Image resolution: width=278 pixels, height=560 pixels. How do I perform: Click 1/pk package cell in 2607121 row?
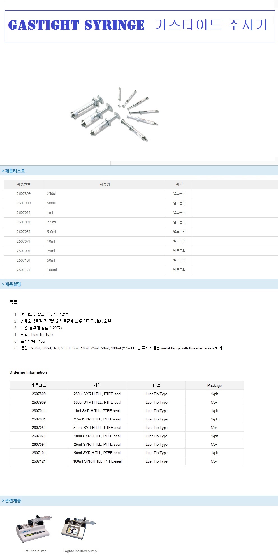[214, 461]
